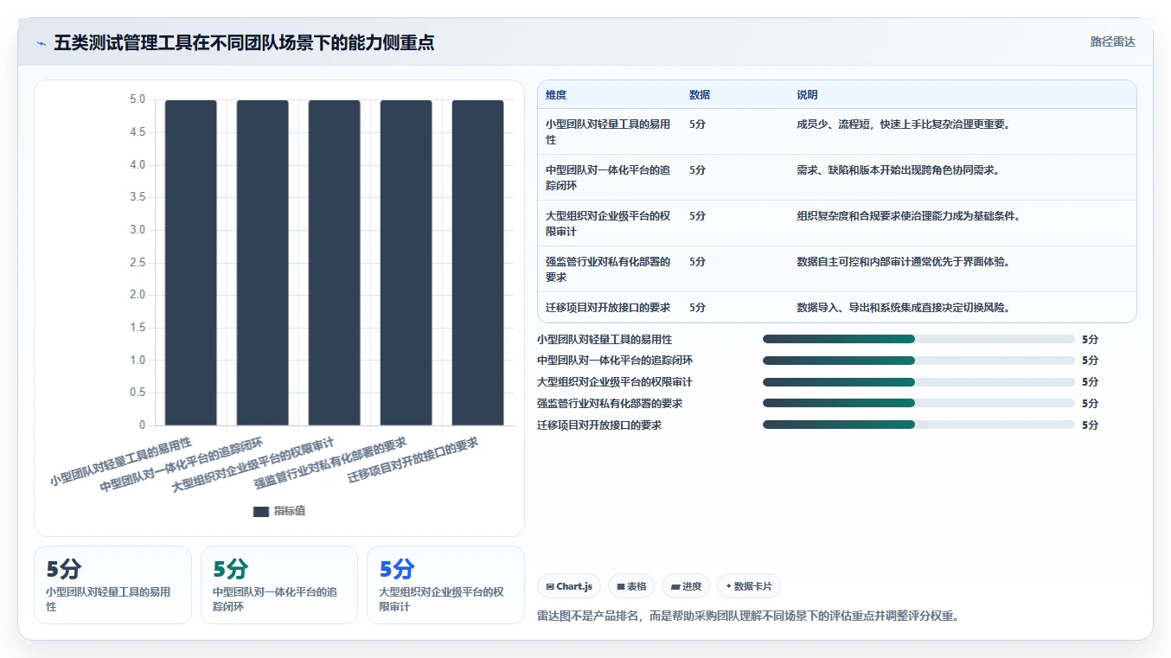Click the x-axis label 迁移项目对开放接口的要求
The width and height of the screenshot is (1171, 658).
click(x=413, y=460)
